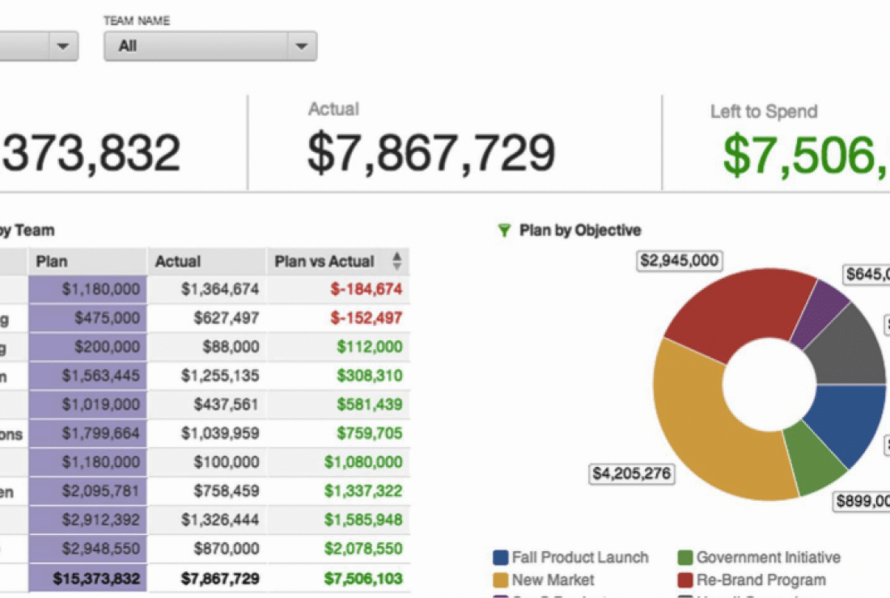Click the $4,205,276 chart data label
This screenshot has width=890, height=598.
click(x=632, y=474)
